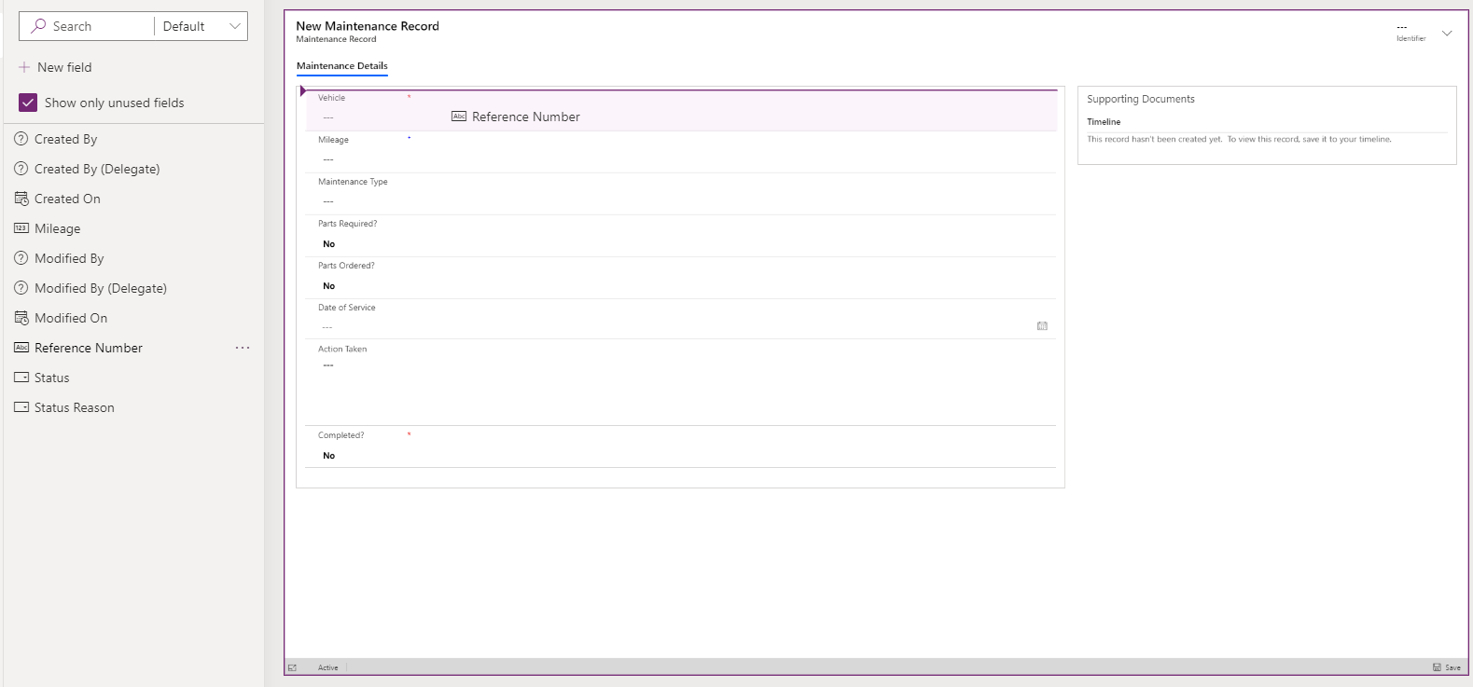Screen dimensions: 1473x687
Task: Select Modified By (Delegate) field
Action: (100, 288)
